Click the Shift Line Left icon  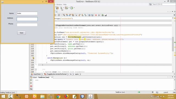pyautogui.click(x=89, y=15)
